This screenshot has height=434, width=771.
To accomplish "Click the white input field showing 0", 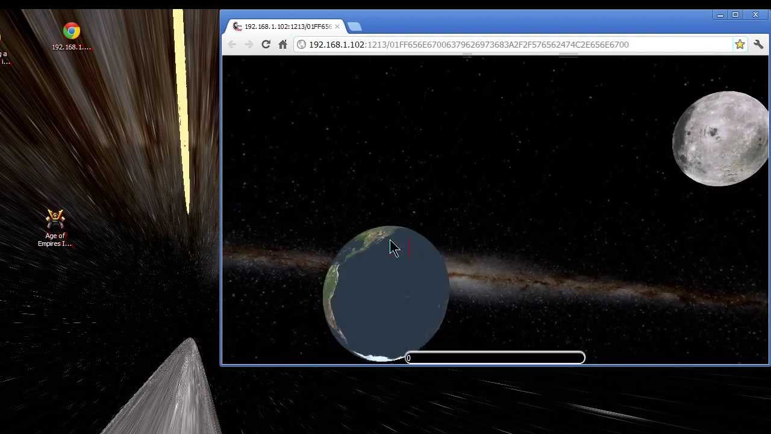I will point(495,358).
